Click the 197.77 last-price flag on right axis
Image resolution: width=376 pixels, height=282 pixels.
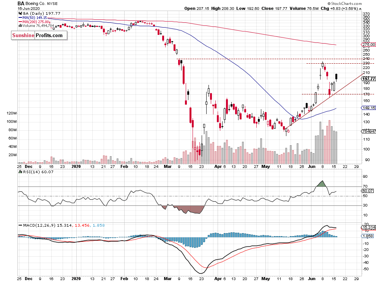[x=369, y=79]
